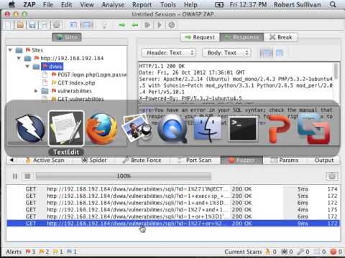Open Spotlight search magnifier icon
345x258 pixels.
point(333,4)
